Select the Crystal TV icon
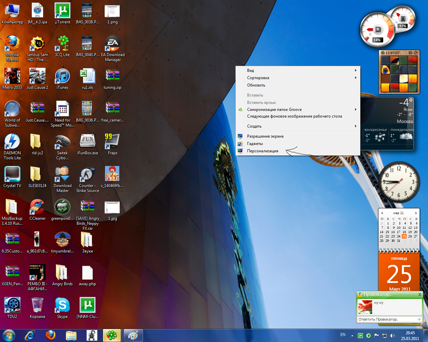Image resolution: width=428 pixels, height=342 pixels. pyautogui.click(x=12, y=177)
